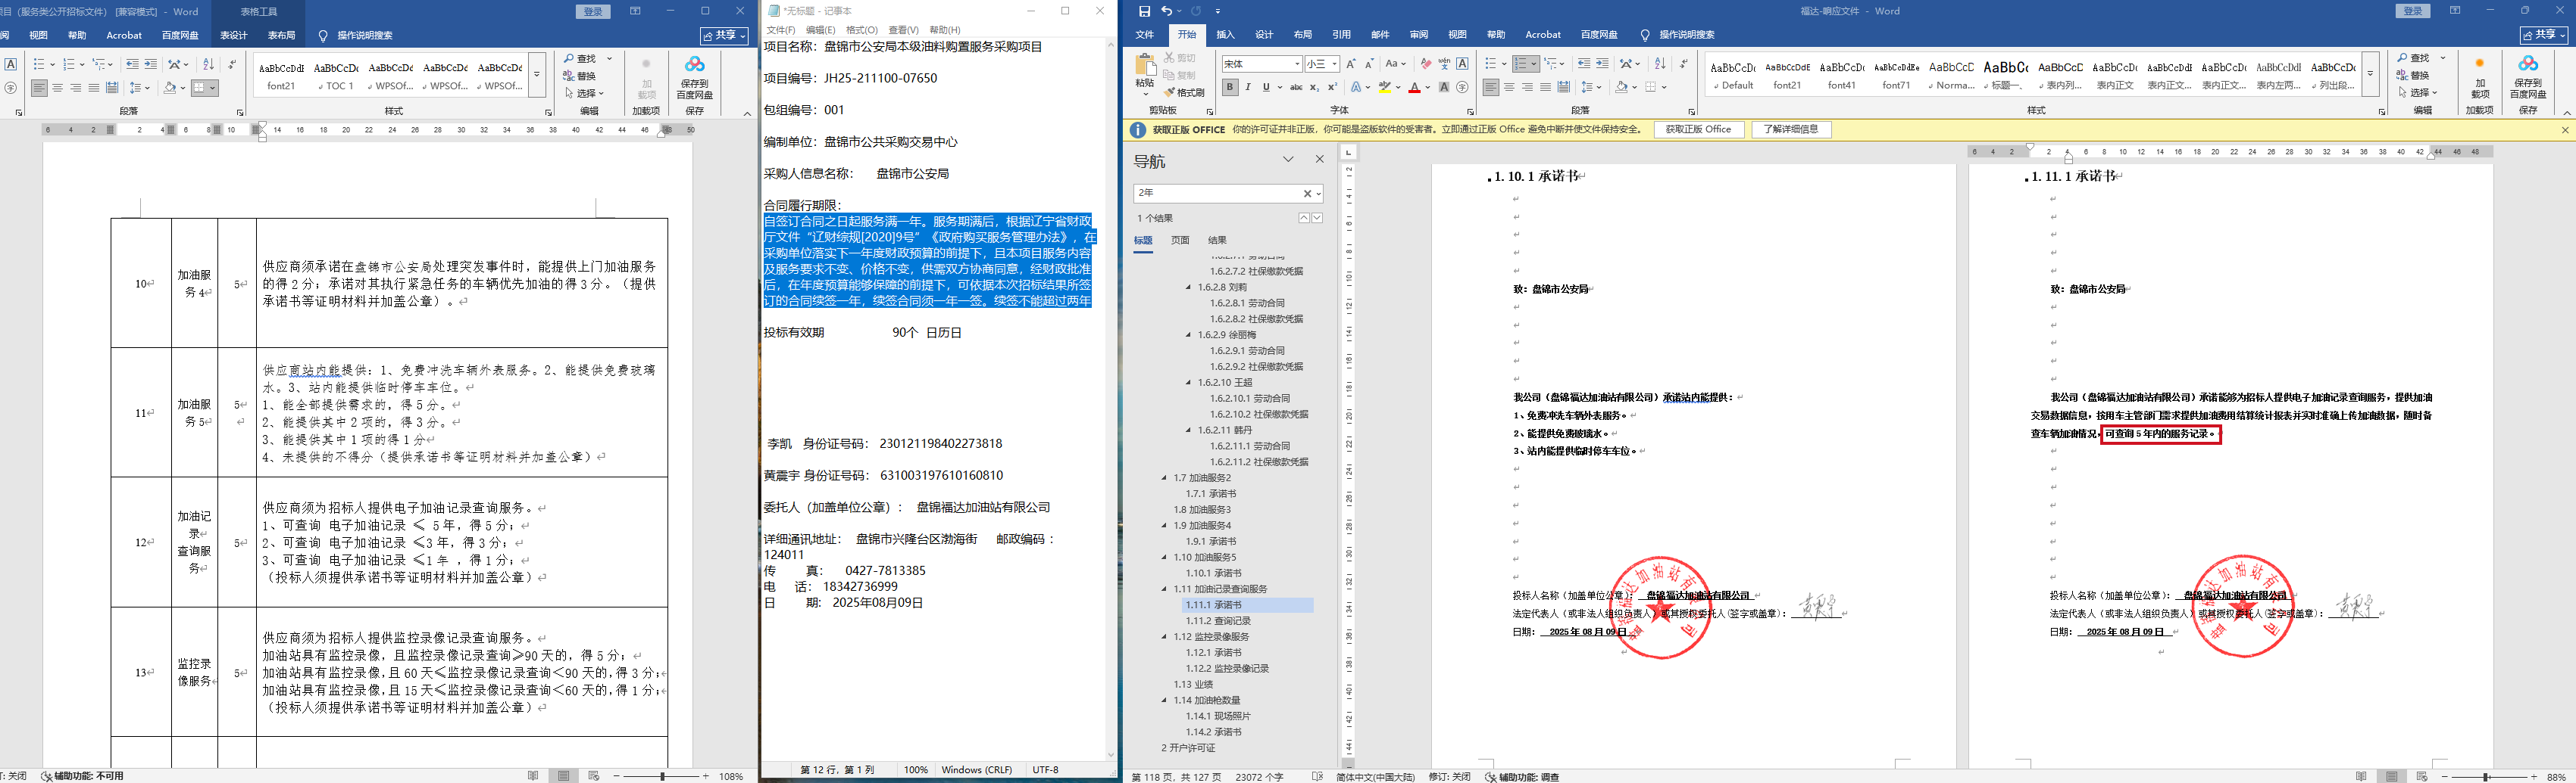Toggle Bold in right Word ribbon
This screenshot has height=783, width=2576.
coord(1230,88)
